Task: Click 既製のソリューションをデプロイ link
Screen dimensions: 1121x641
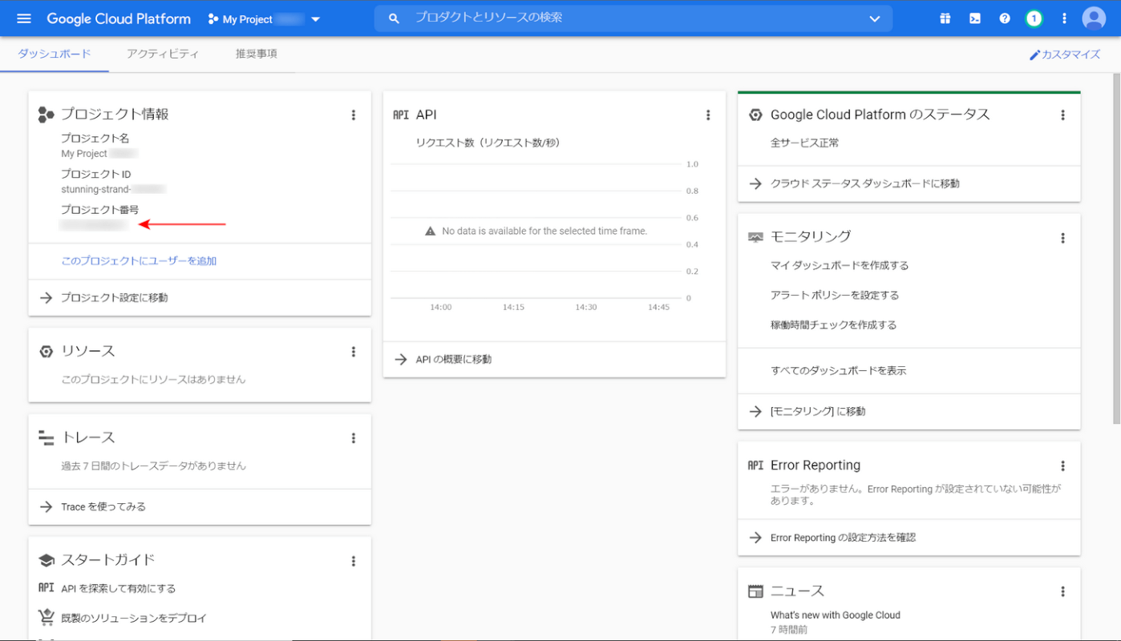Action: 134,619
